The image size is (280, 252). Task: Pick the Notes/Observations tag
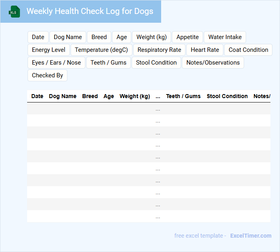tap(213, 63)
